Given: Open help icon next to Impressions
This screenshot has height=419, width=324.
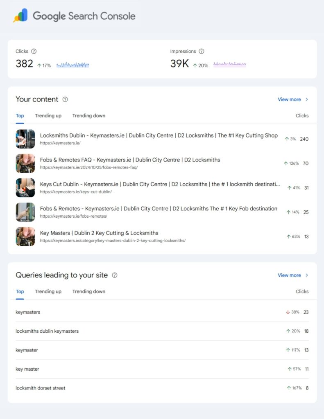Looking at the screenshot, I should tap(201, 52).
